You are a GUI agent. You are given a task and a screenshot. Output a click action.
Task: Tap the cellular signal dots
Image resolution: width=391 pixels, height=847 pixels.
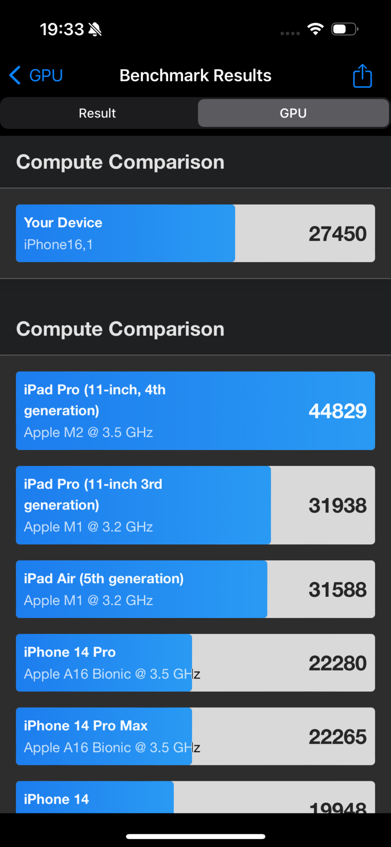[x=290, y=33]
